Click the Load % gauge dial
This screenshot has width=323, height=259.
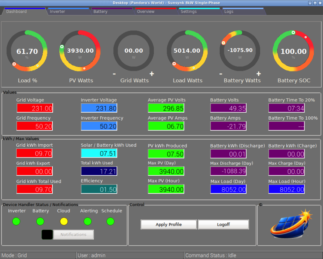point(27,51)
